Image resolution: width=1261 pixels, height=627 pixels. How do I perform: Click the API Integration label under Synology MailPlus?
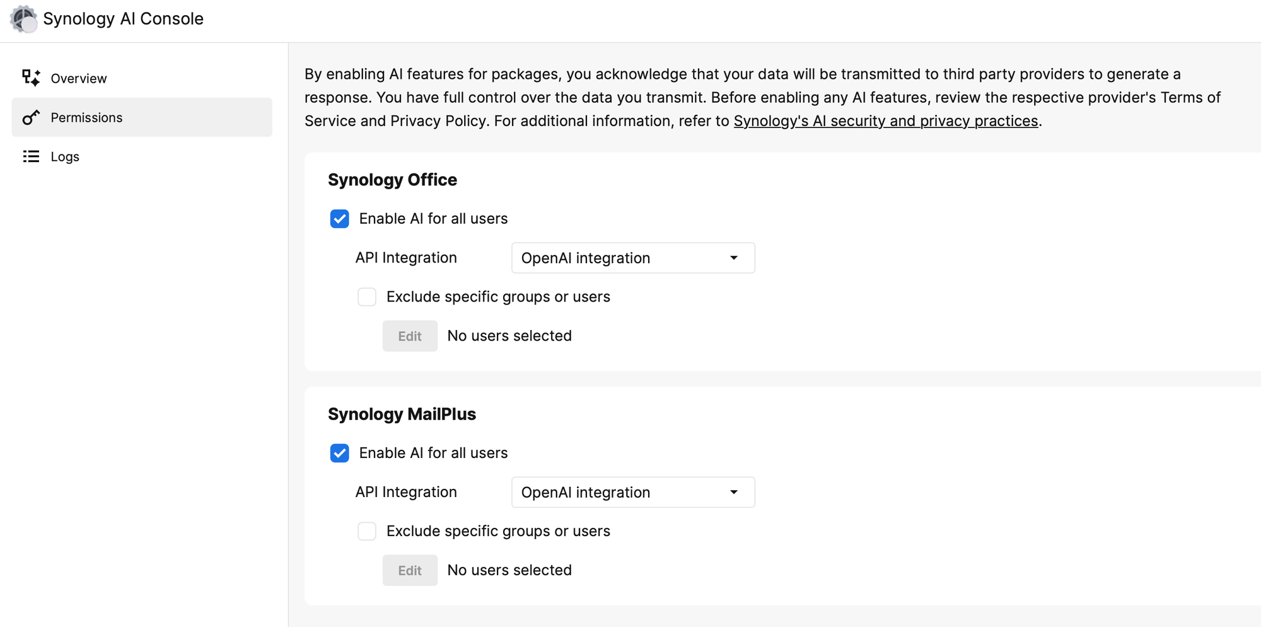tap(406, 492)
